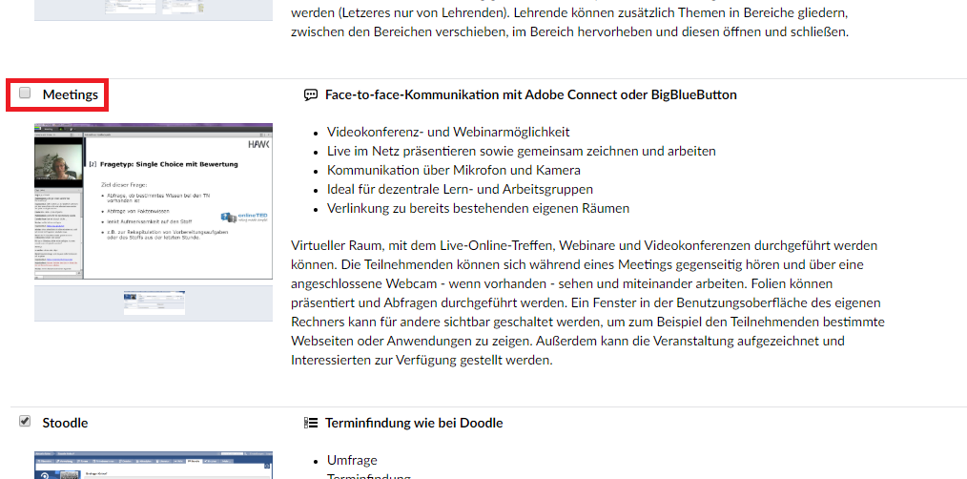Click the Umfrage bullet under Stoodle
967x479 pixels.
point(352,461)
